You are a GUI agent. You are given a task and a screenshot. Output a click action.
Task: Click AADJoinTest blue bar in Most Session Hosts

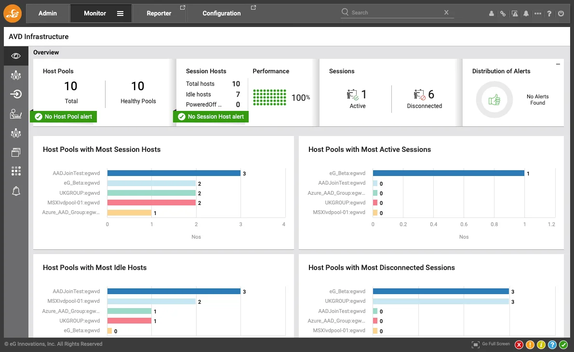[x=174, y=173]
